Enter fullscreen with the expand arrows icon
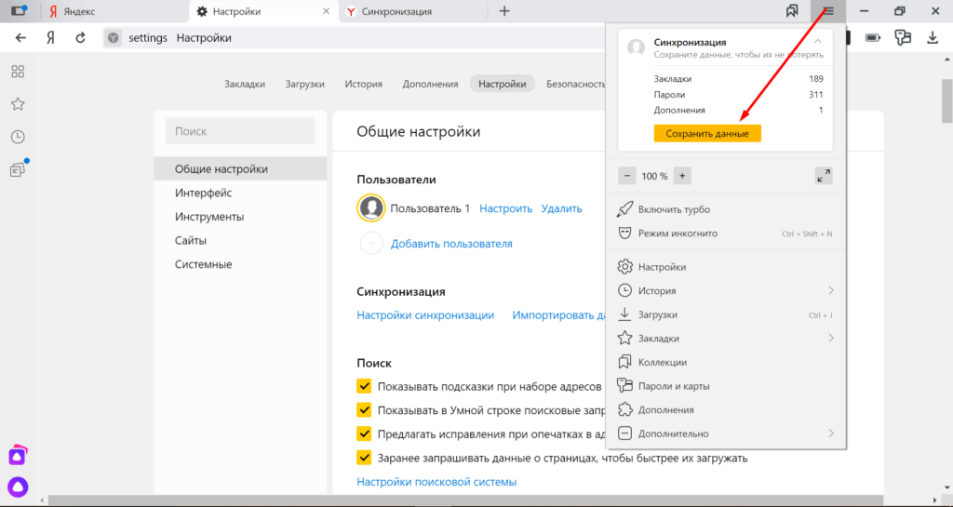The height and width of the screenshot is (507, 953). 824,176
